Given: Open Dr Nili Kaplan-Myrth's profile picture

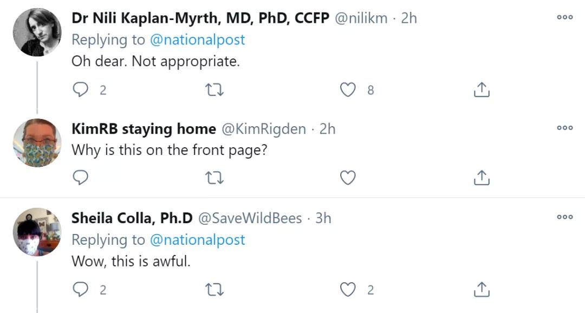Looking at the screenshot, I should tap(37, 32).
